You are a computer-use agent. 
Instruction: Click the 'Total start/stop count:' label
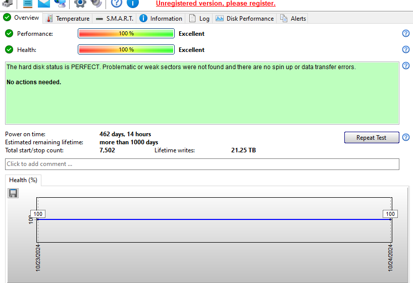click(34, 150)
